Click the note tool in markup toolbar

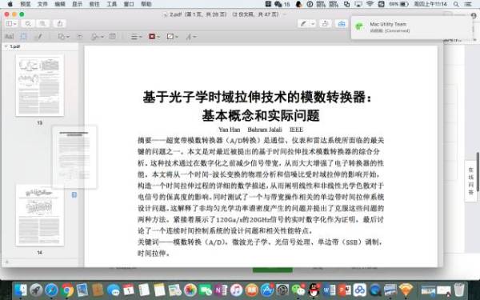(113, 37)
